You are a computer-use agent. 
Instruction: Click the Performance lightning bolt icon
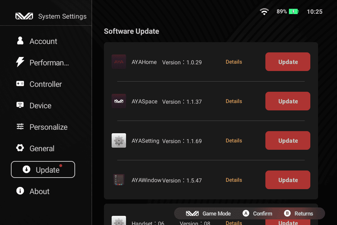20,62
